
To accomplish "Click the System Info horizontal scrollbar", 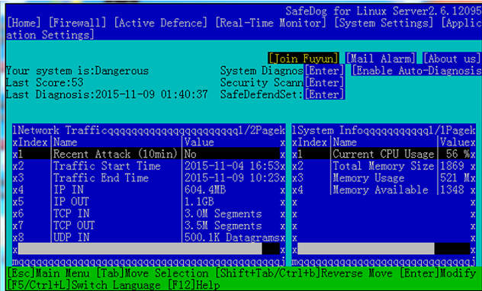I will pos(384,249).
